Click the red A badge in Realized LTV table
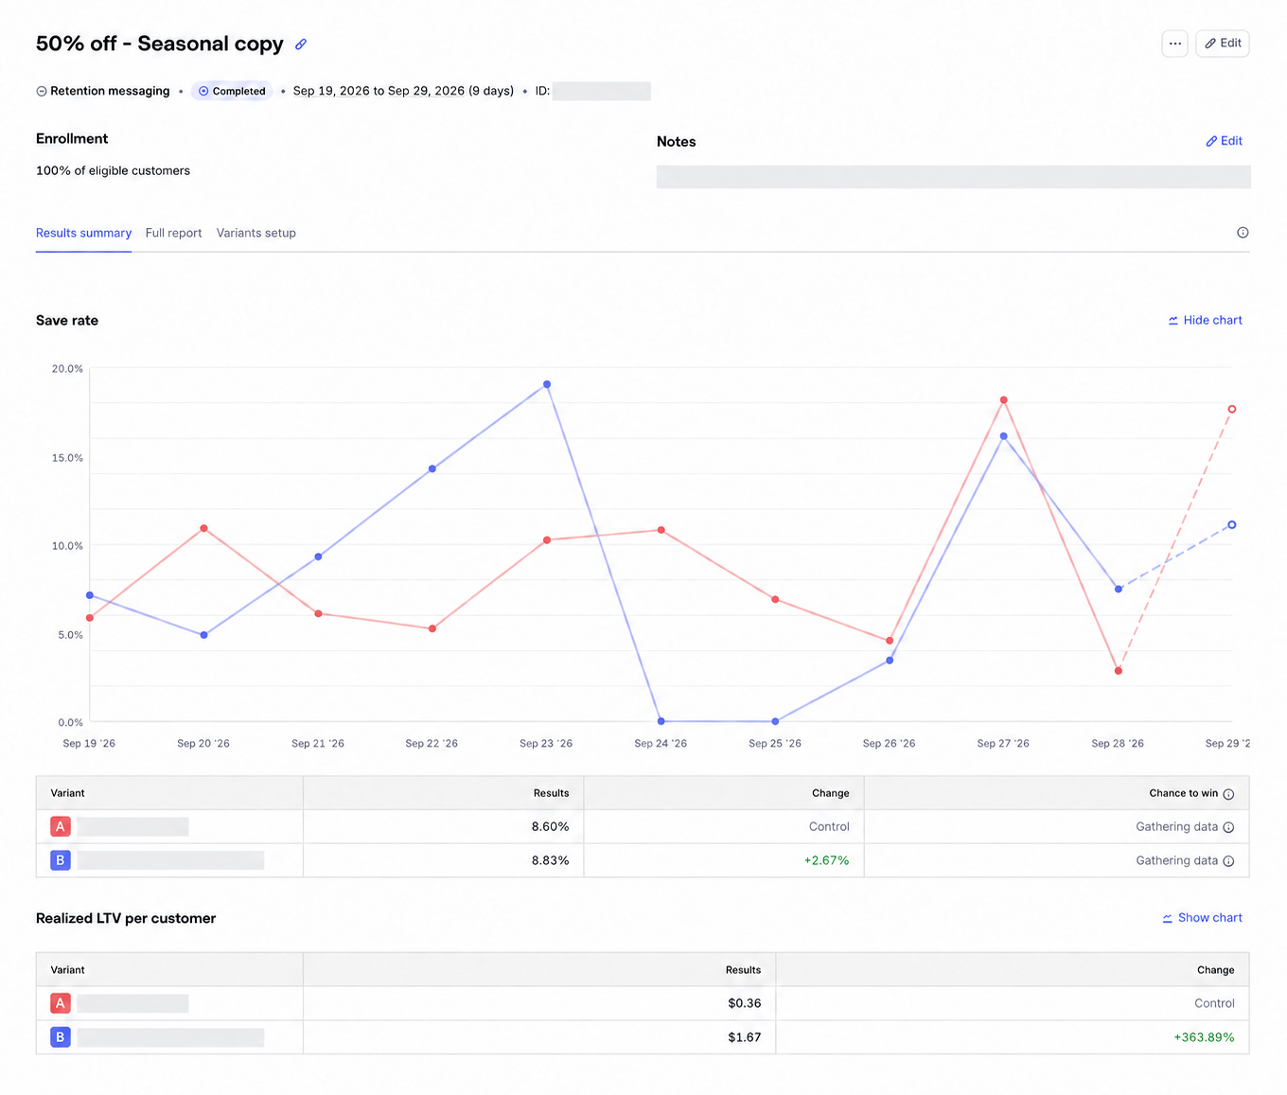The width and height of the screenshot is (1287, 1095). click(x=61, y=1003)
